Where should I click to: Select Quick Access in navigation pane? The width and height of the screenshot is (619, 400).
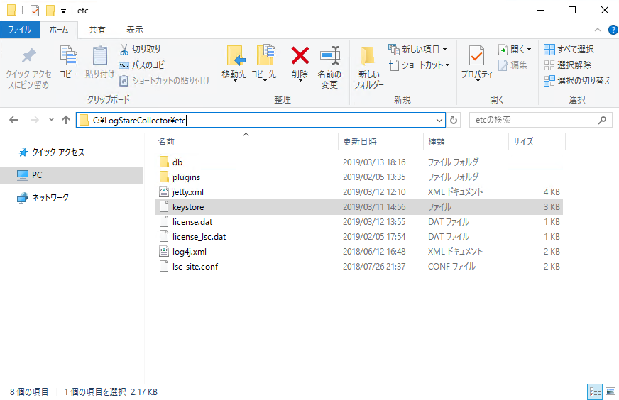pos(51,152)
